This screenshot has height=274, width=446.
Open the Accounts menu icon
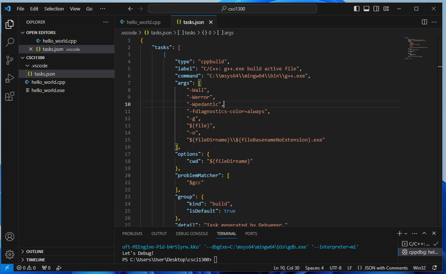pos(10,237)
